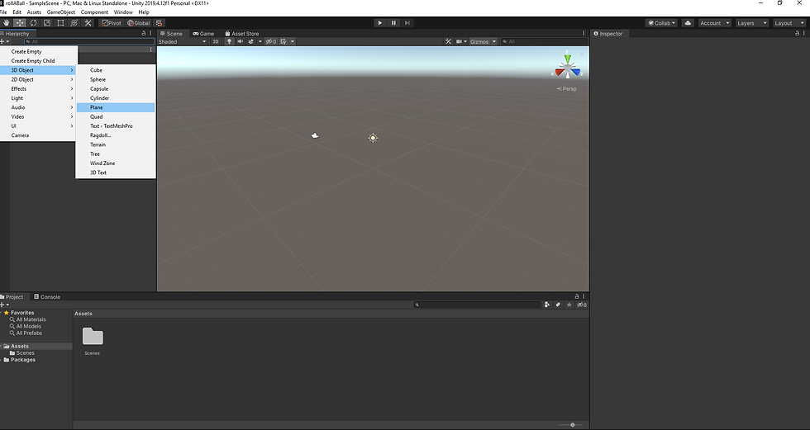Toggle scene audio speaker icon

pos(240,42)
